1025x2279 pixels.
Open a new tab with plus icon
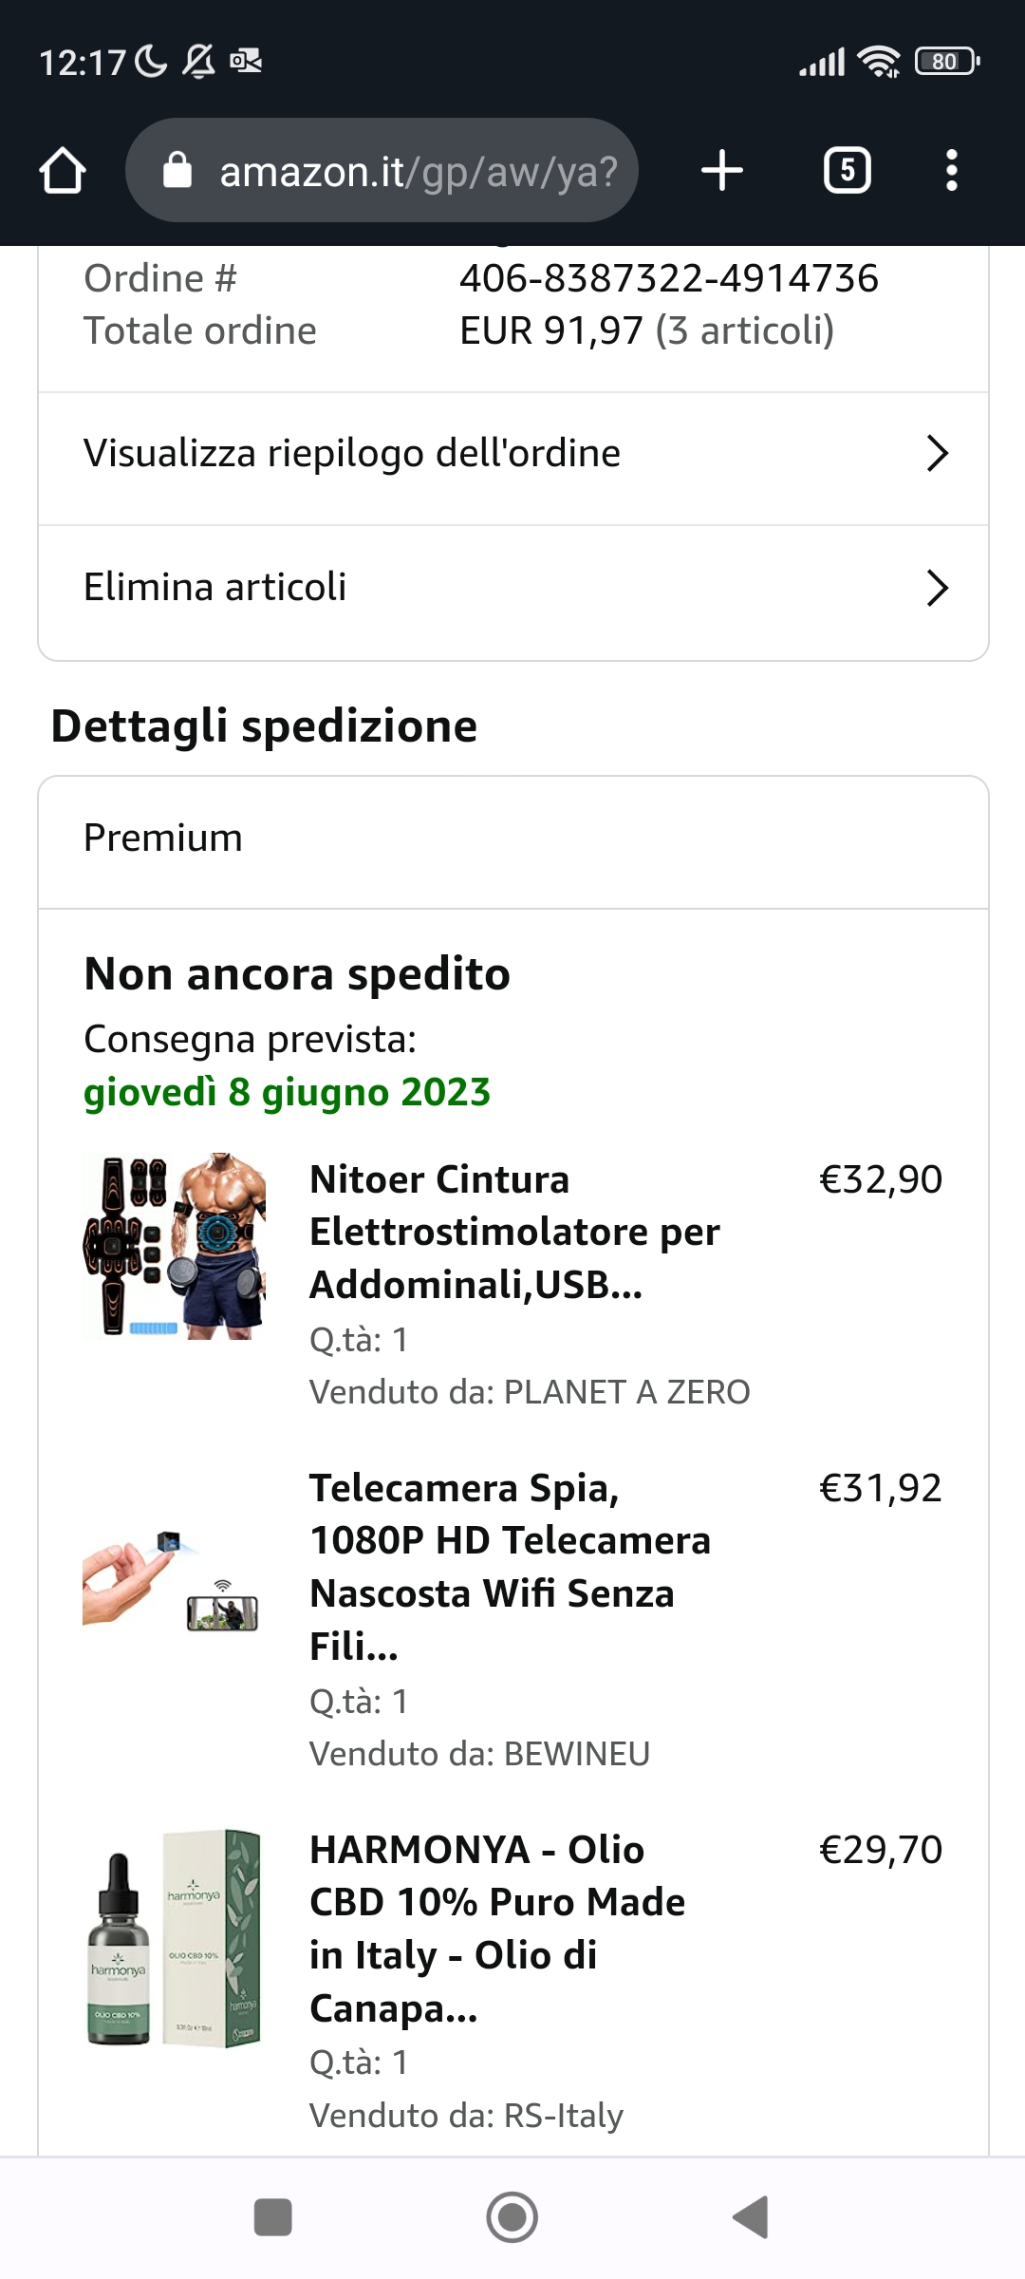click(721, 171)
